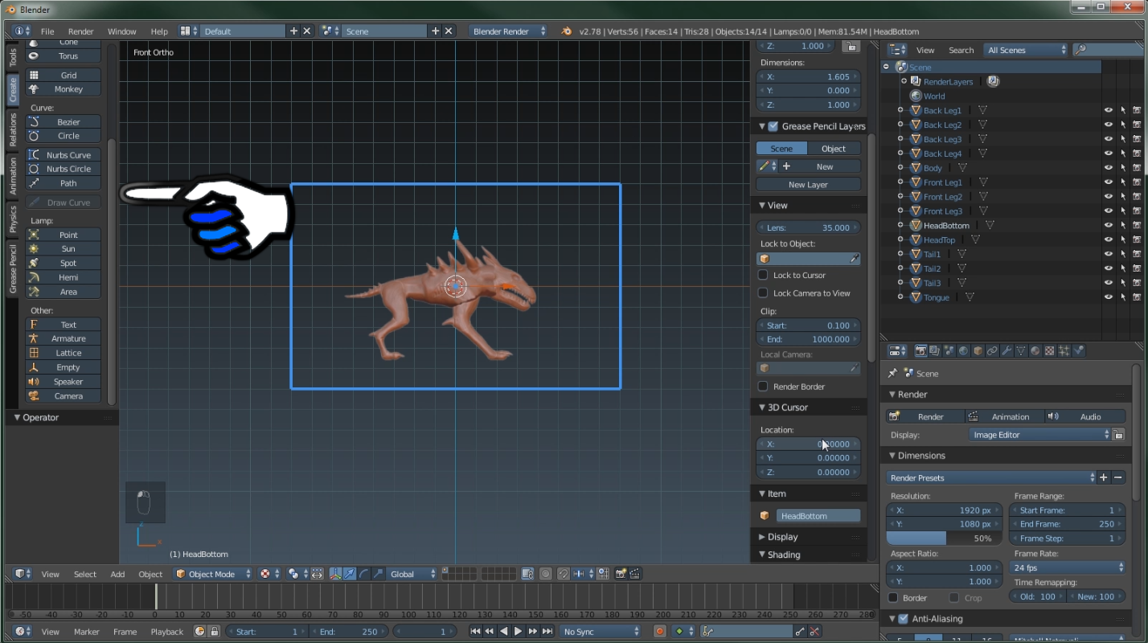Add a Sun lamp
This screenshot has width=1148, height=643.
[x=64, y=248]
